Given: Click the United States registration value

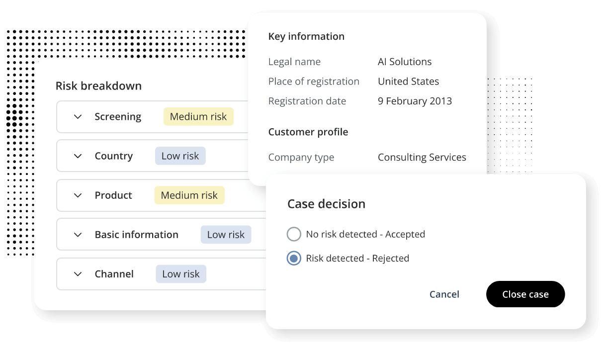Looking at the screenshot, I should pyautogui.click(x=409, y=82).
